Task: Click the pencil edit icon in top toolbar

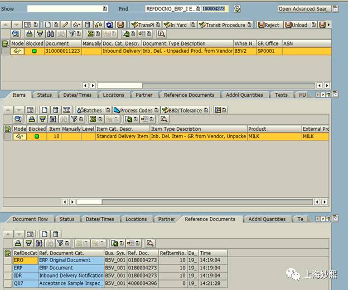Action: click(x=66, y=25)
